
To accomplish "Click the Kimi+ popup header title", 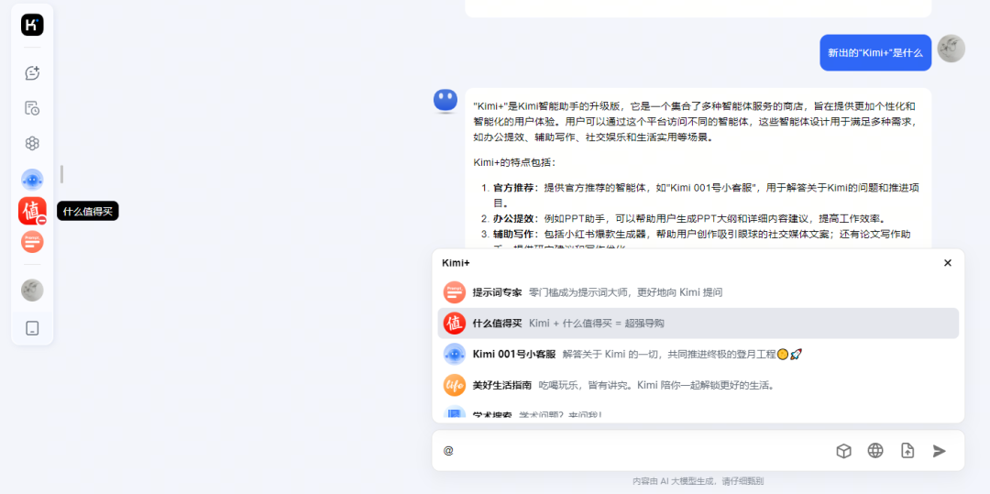I will pyautogui.click(x=456, y=262).
